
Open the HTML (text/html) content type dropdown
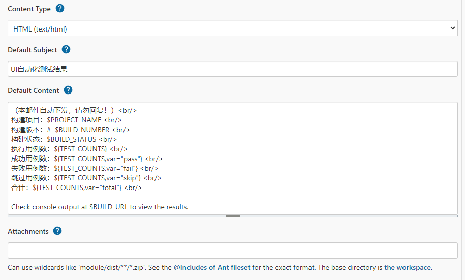click(232, 28)
